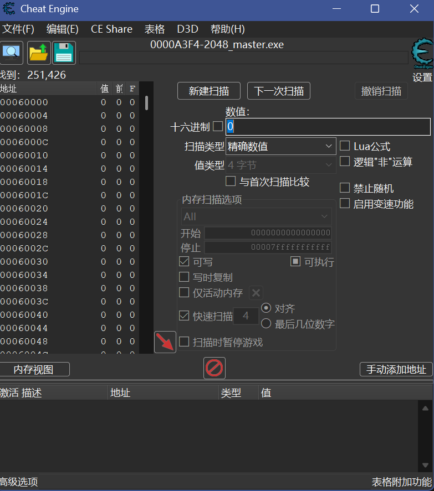434x491 pixels.
Task: Select the 最后几位数字 radio button
Action: (x=266, y=324)
